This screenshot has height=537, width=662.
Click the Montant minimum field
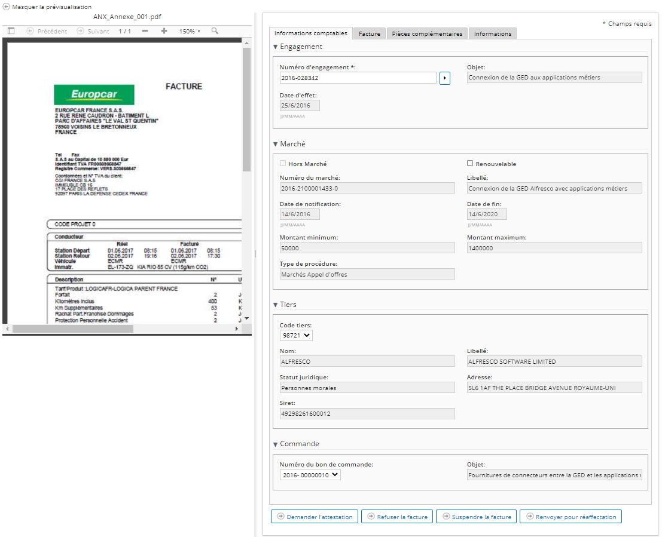tap(367, 248)
